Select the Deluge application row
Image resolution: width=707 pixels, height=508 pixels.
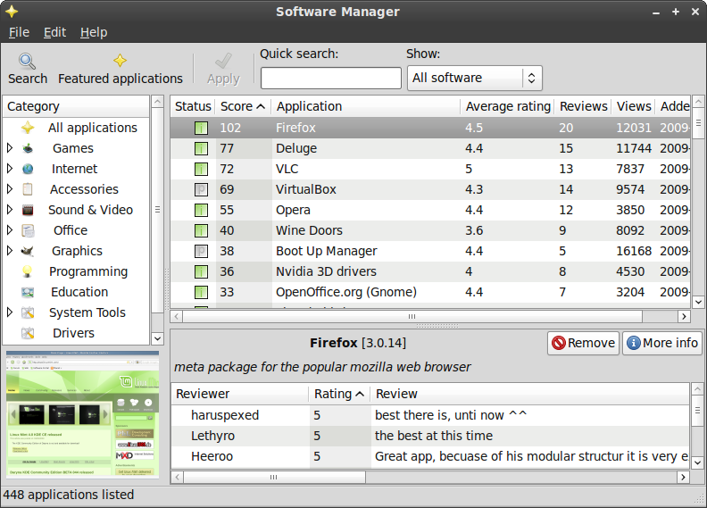click(x=429, y=148)
